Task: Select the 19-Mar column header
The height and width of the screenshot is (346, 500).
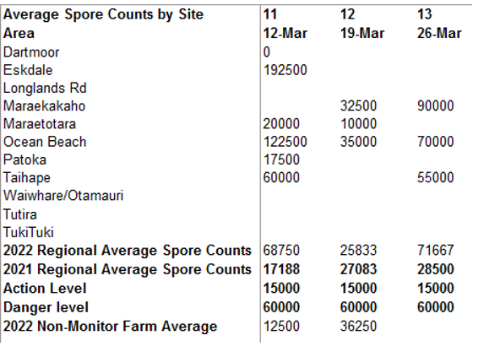Action: pos(362,34)
